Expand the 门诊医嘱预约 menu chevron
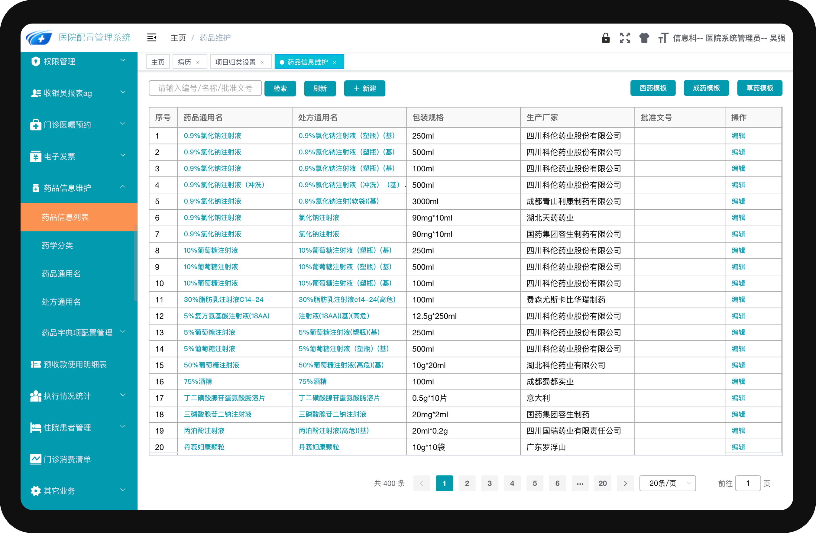Image resolution: width=816 pixels, height=533 pixels. [123, 124]
